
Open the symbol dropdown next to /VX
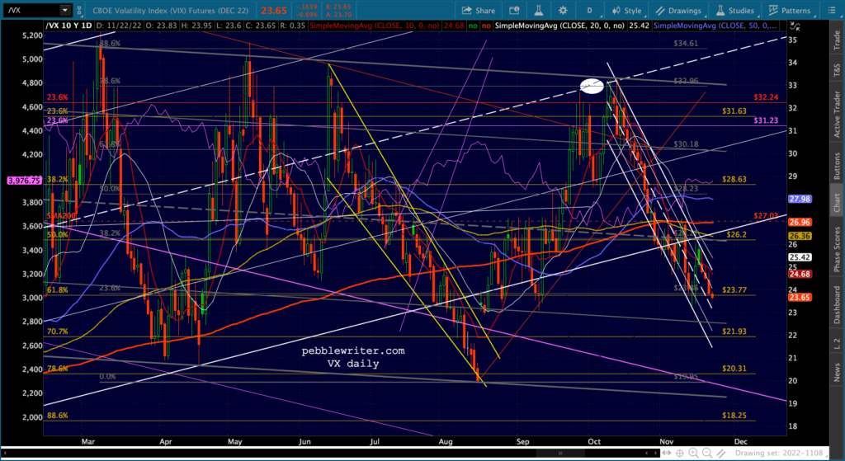tap(65, 10)
